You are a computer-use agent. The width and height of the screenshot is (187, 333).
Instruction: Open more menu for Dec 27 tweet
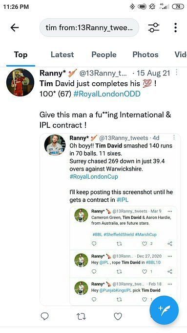coord(170,256)
